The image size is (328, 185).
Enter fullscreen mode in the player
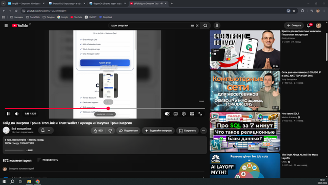(200, 114)
